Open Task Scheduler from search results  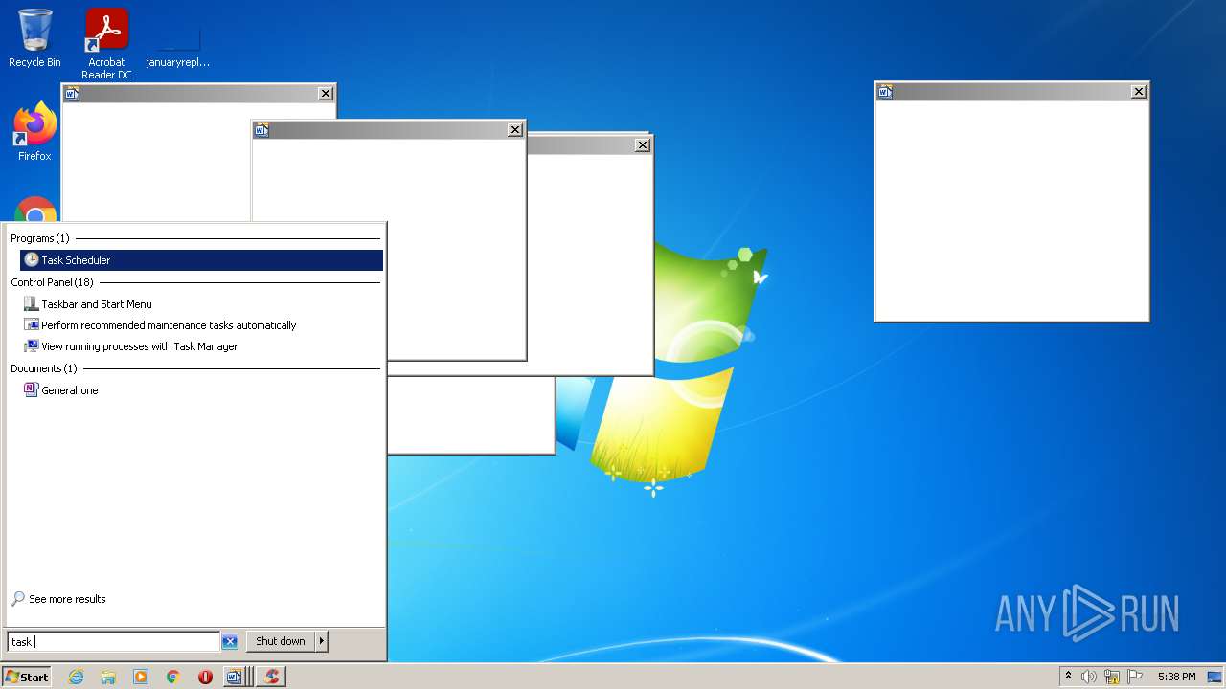click(x=201, y=260)
